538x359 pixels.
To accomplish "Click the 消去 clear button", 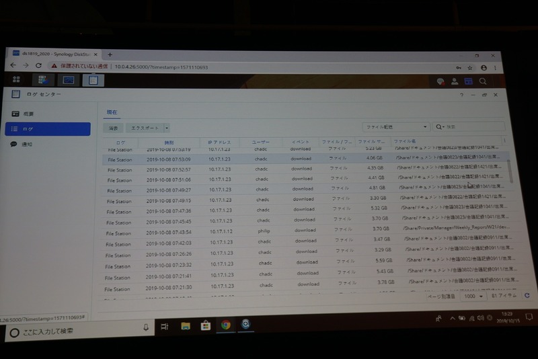I will (x=113, y=128).
